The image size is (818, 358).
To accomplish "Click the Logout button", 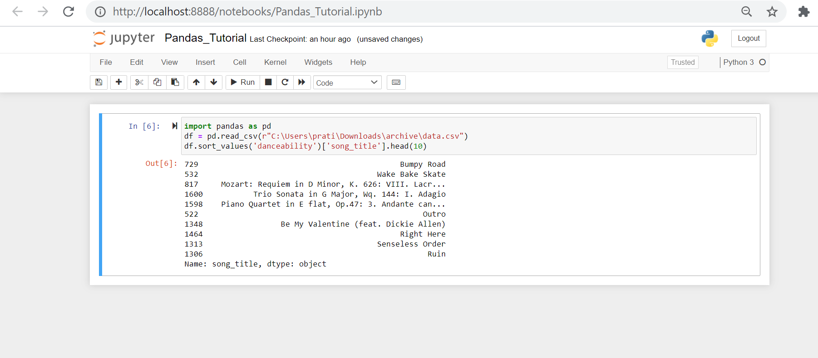I will [x=749, y=39].
